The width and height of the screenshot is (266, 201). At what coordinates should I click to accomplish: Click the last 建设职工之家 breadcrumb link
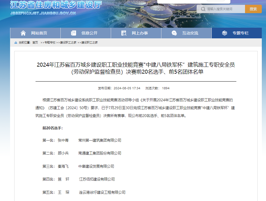90,43
